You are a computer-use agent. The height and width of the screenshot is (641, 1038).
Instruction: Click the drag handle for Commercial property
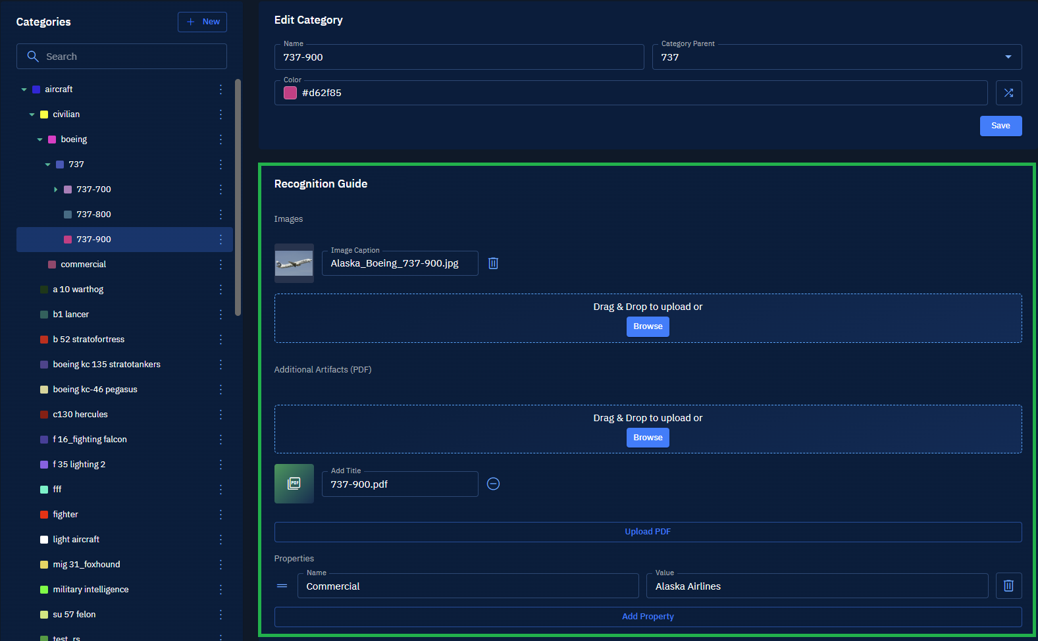tap(282, 586)
